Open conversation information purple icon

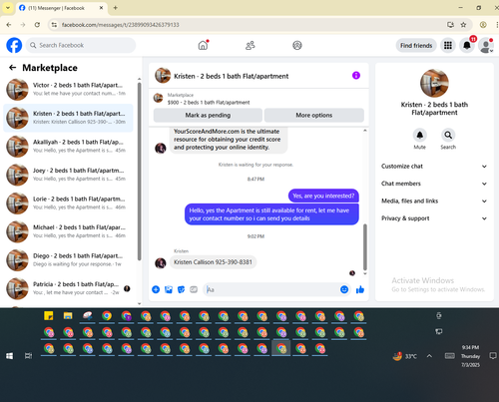(356, 76)
